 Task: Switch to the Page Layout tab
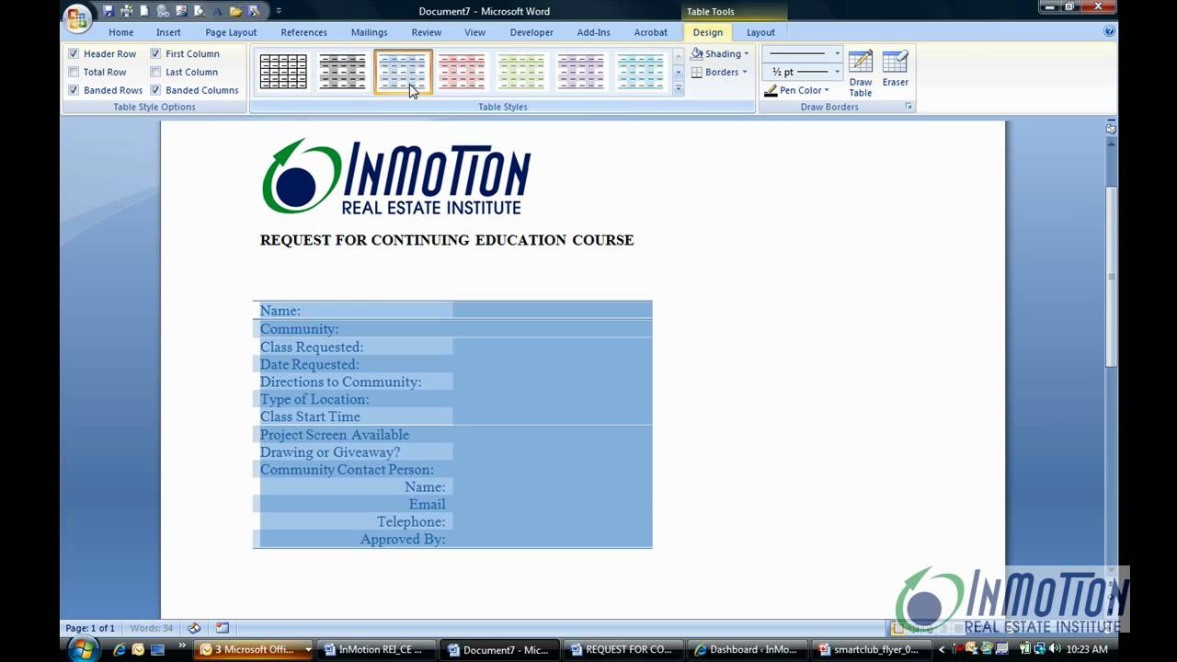coord(231,32)
